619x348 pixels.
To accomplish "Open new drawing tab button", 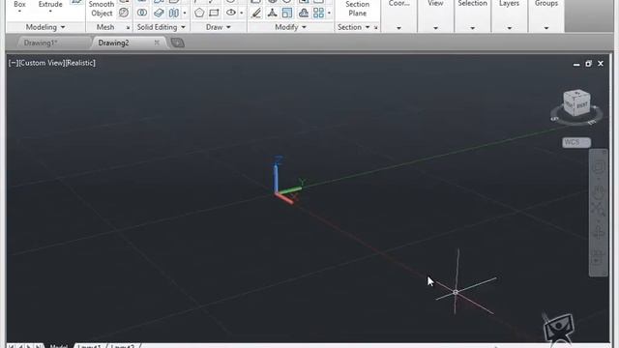I will click(x=178, y=43).
